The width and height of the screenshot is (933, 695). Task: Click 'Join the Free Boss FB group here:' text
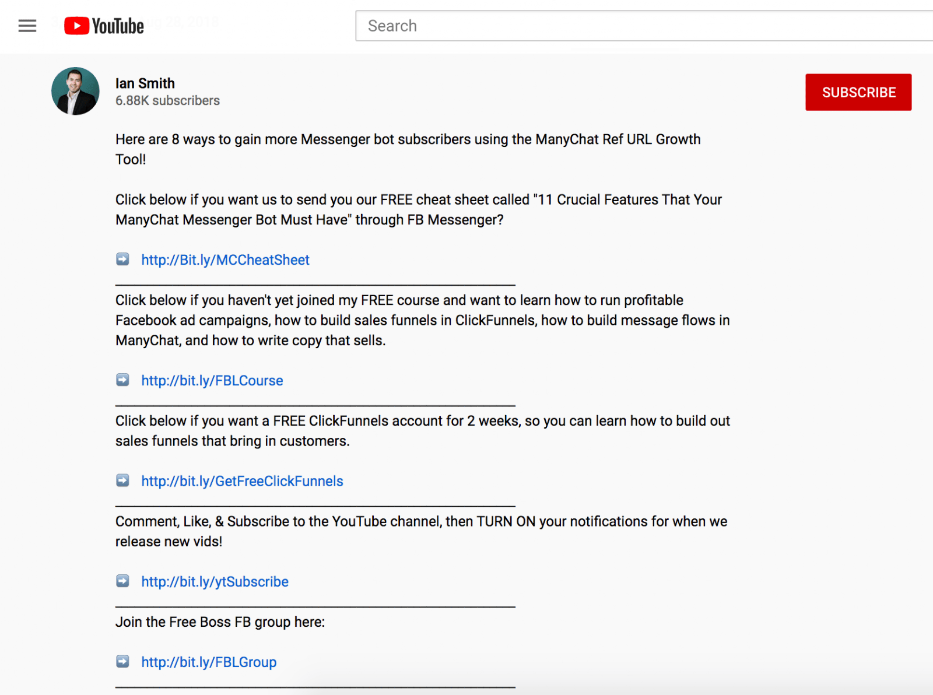(x=220, y=622)
